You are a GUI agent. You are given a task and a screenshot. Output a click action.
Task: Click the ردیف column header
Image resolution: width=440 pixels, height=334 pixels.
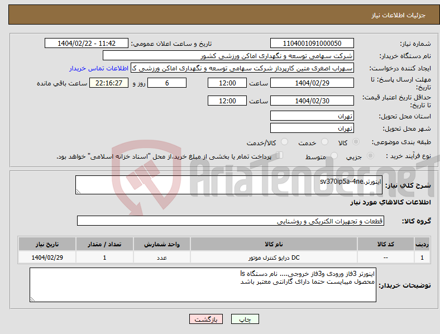422,244
